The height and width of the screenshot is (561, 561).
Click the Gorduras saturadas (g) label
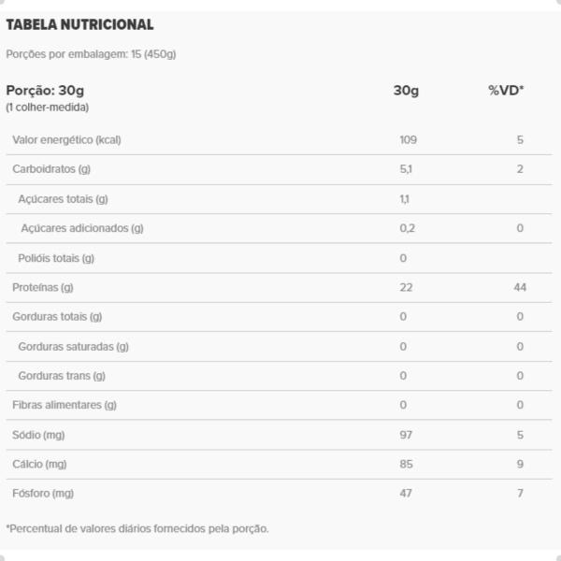73,347
